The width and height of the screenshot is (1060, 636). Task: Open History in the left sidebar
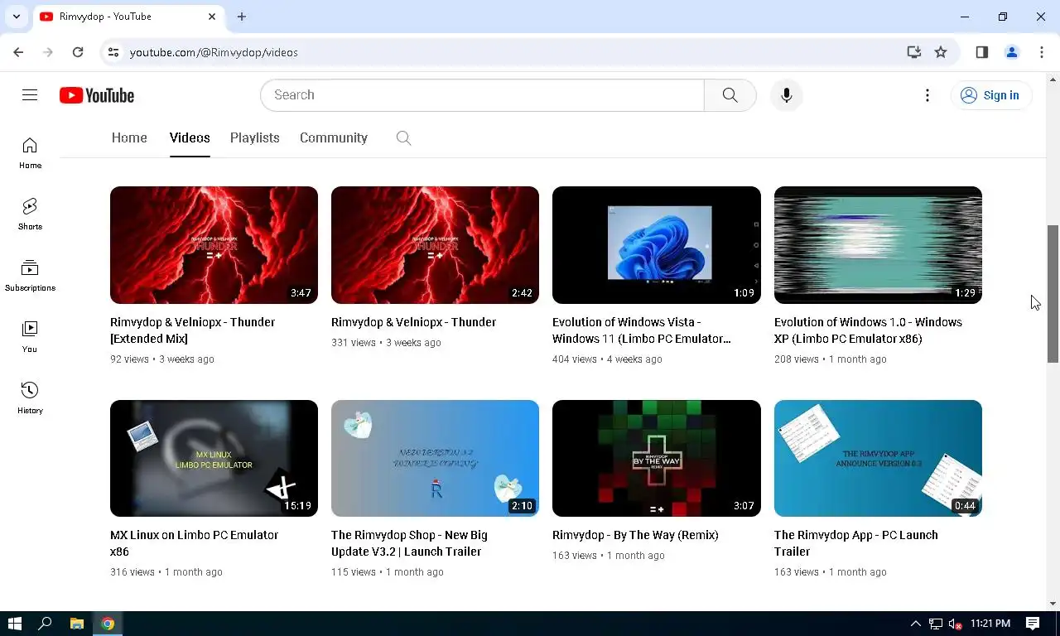pos(30,398)
